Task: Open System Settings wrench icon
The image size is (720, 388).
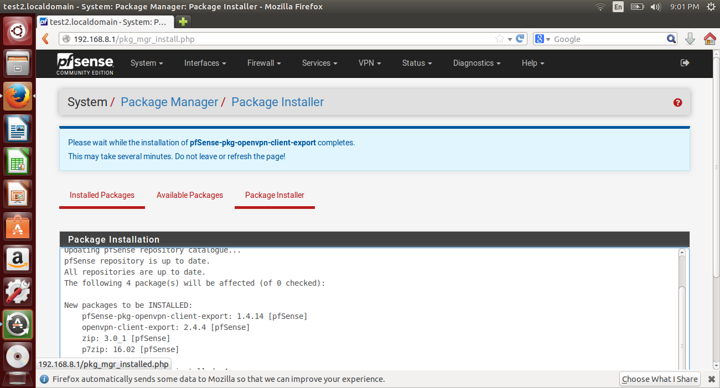Action: (18, 292)
